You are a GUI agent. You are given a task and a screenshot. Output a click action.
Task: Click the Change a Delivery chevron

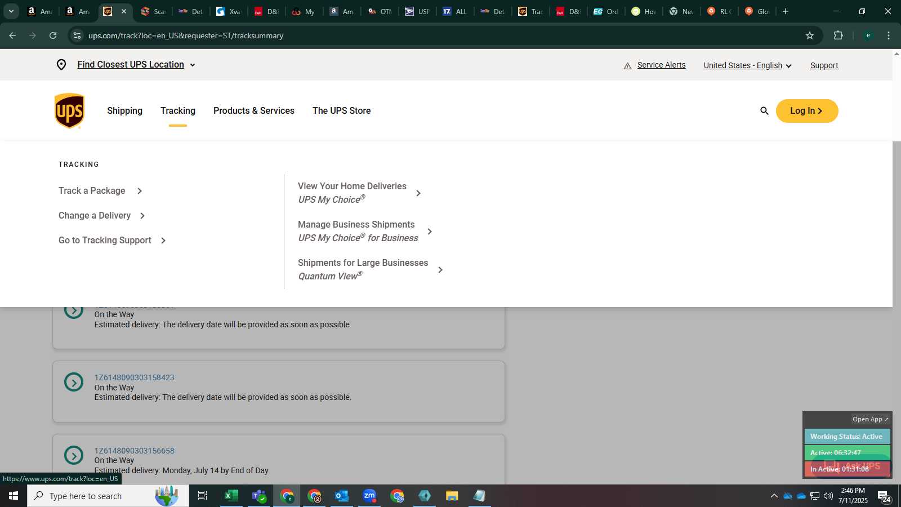(x=142, y=216)
